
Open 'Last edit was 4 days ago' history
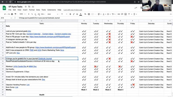tap(73, 10)
